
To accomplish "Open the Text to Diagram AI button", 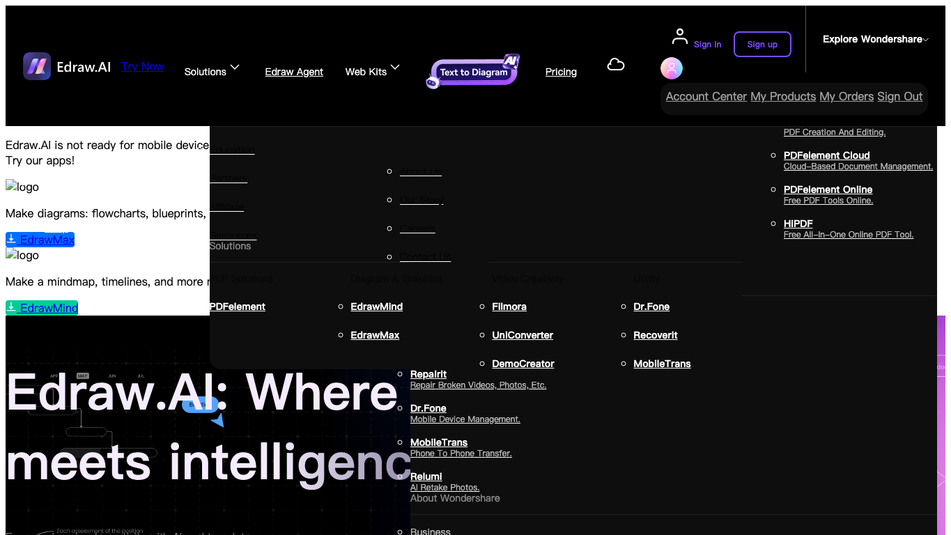I will pos(473,72).
